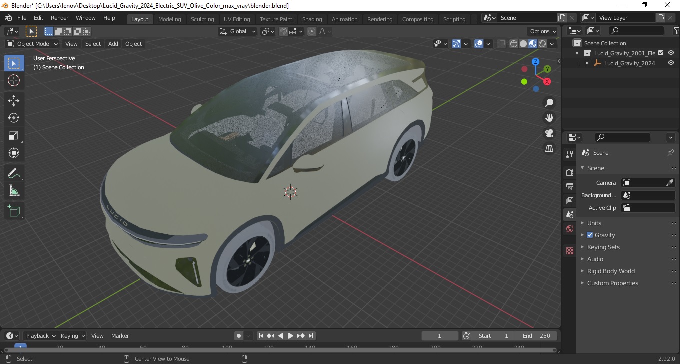Open the Options dropdown
The width and height of the screenshot is (680, 364).
(543, 31)
